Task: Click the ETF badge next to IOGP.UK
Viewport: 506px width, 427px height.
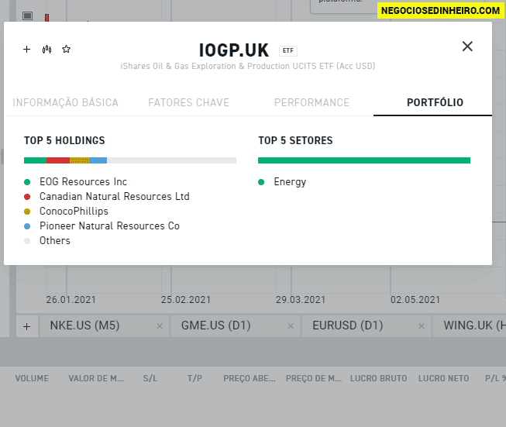Action: click(x=287, y=50)
